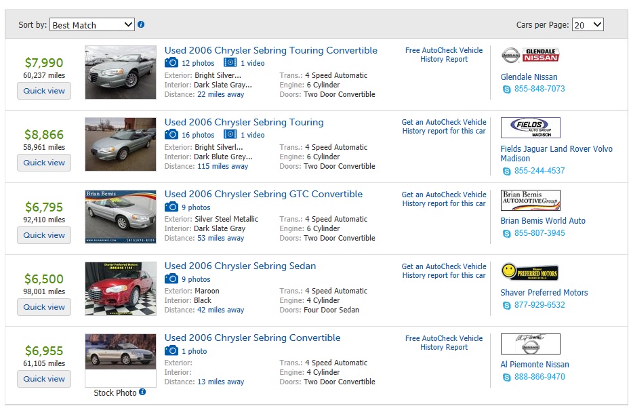This screenshot has width=631, height=406.
Task: Click video icon on Glendale Nissan listing
Action: pos(230,63)
